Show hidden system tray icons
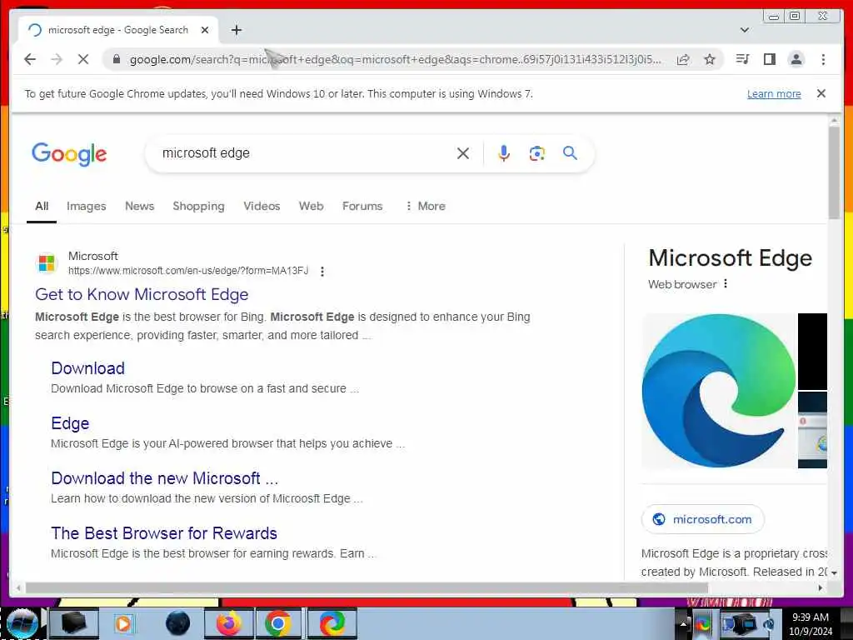This screenshot has width=853, height=640. 683,623
